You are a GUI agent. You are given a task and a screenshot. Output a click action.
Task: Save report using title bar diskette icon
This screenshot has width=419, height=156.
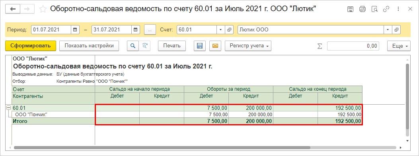(350, 9)
